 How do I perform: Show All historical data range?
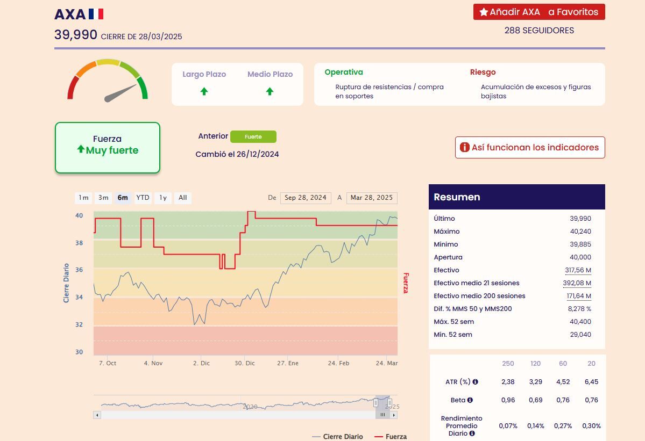pos(183,198)
